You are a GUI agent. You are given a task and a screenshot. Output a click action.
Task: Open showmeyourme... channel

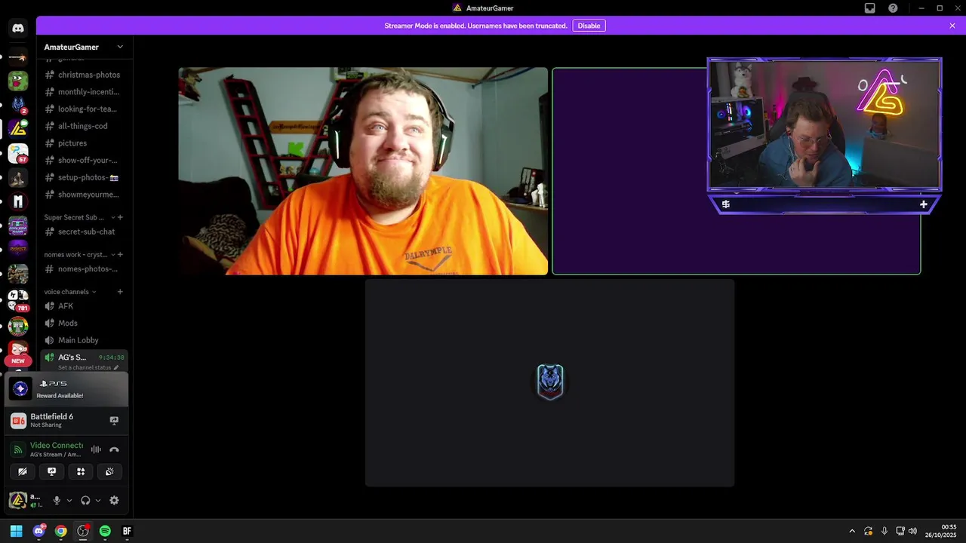pos(85,195)
